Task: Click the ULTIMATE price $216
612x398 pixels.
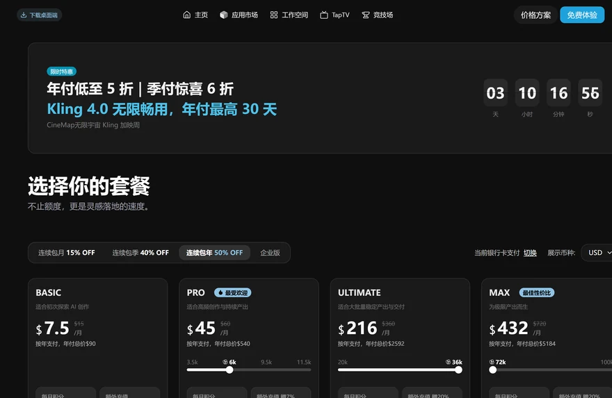Action: tap(357, 329)
